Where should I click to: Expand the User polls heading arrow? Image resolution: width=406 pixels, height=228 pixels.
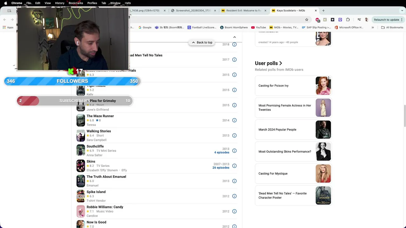tap(281, 63)
